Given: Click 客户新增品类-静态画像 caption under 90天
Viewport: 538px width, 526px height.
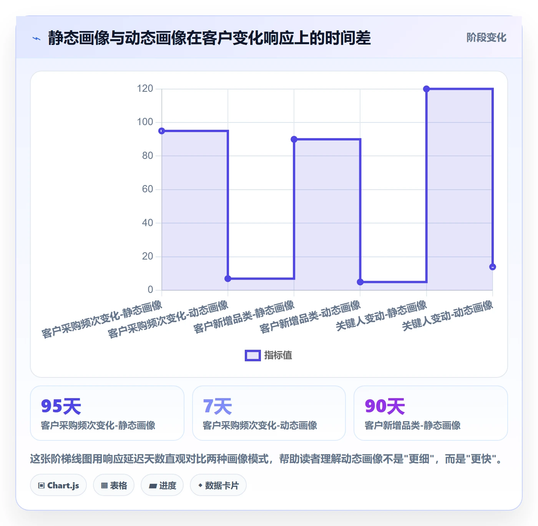Looking at the screenshot, I should pyautogui.click(x=413, y=425).
